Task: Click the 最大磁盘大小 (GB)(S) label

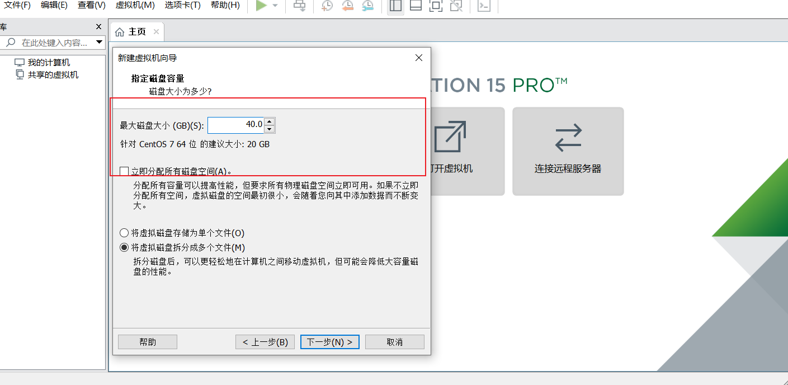Action: pyautogui.click(x=162, y=125)
